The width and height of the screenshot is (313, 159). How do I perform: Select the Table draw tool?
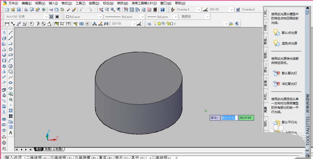[x=11, y=127]
